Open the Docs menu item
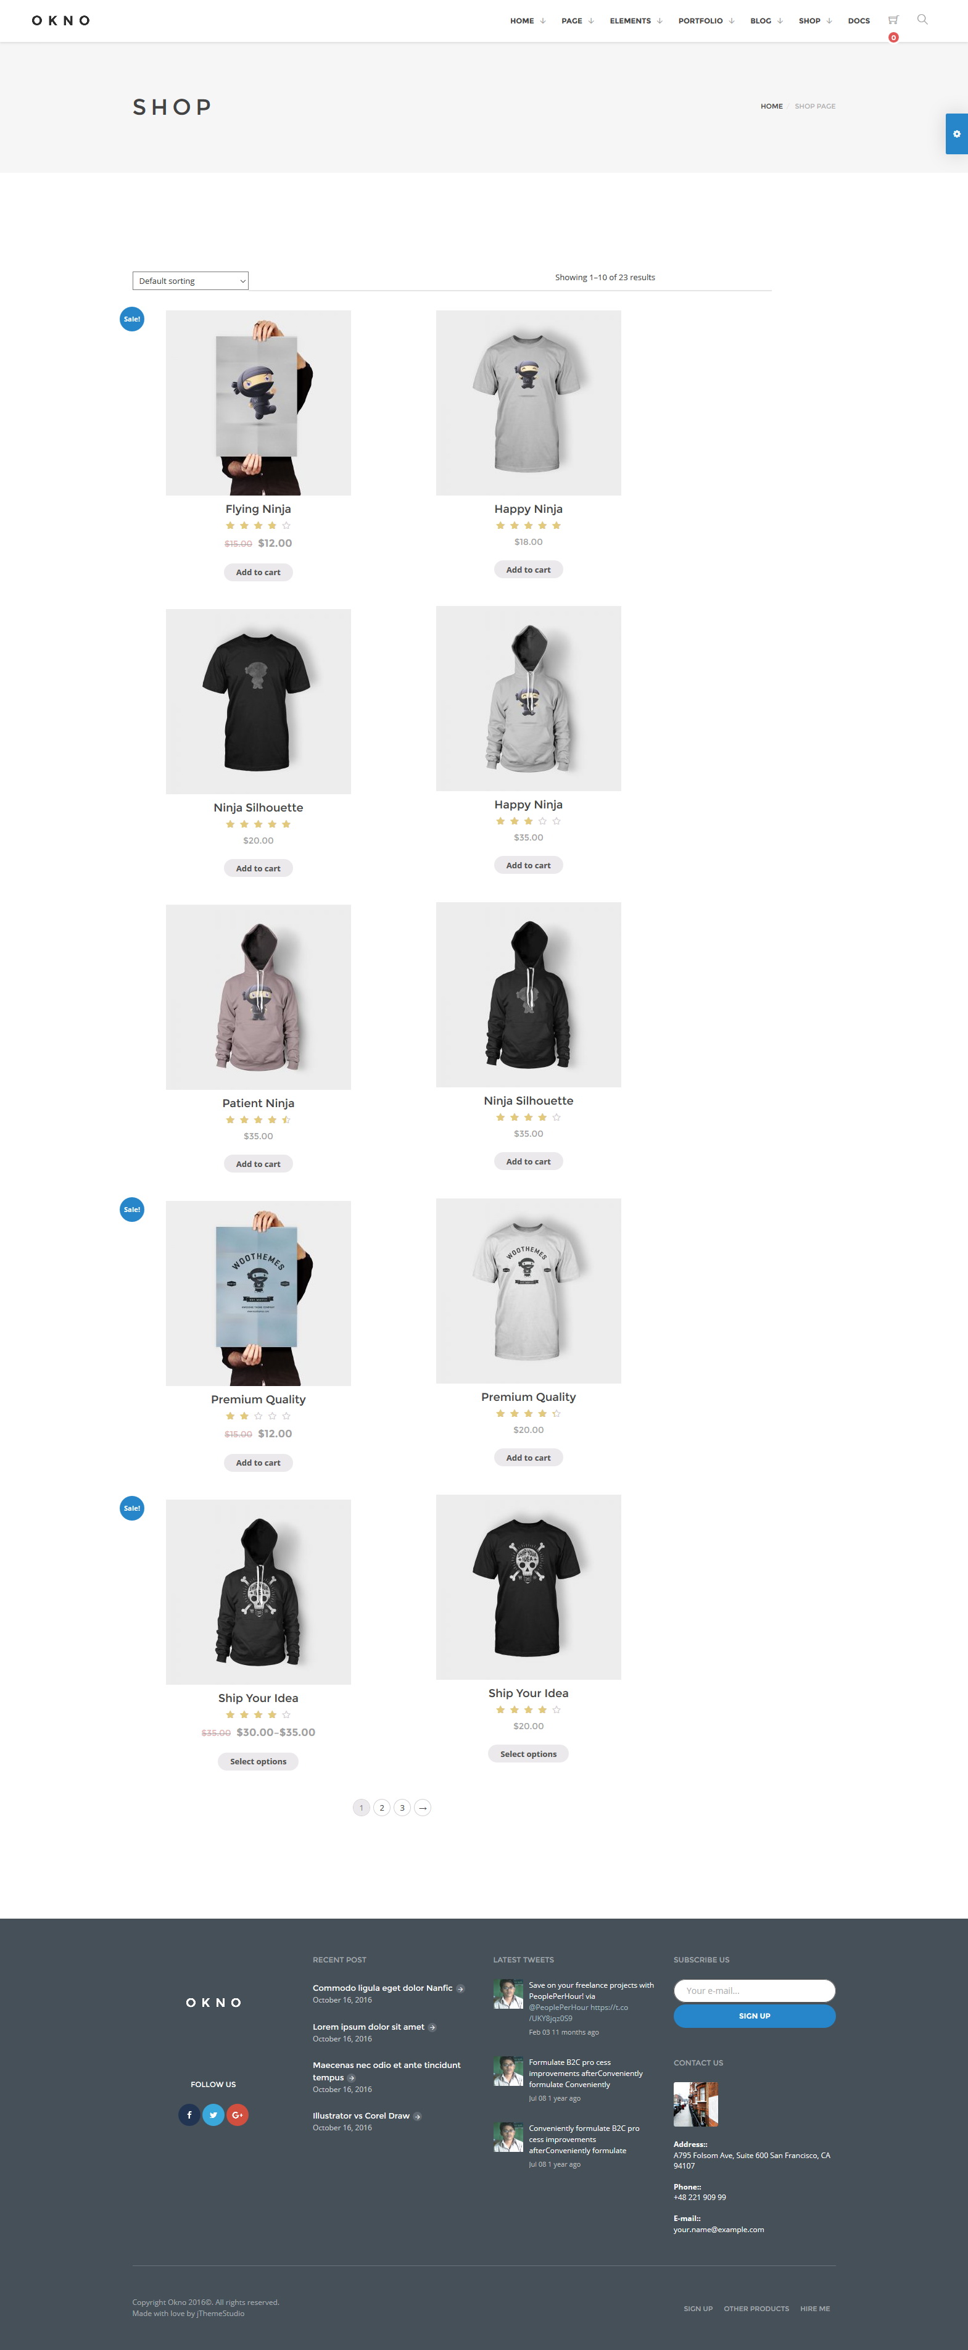The image size is (968, 2350). (859, 21)
